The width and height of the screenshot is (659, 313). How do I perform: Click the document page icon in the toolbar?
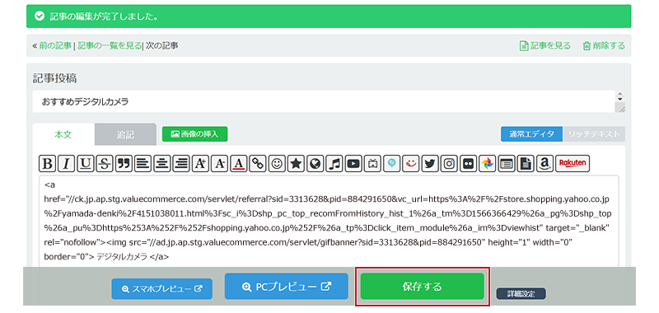point(526,164)
